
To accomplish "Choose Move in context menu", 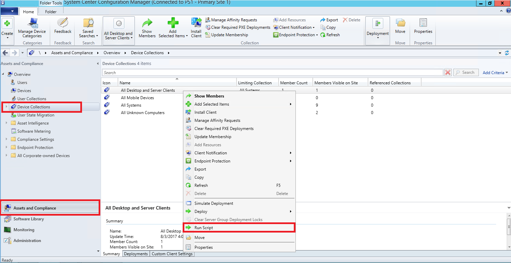I will [239, 238].
